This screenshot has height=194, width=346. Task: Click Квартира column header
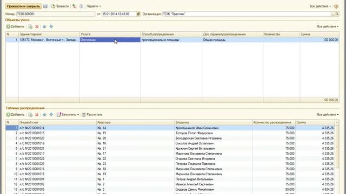[x=135, y=122]
